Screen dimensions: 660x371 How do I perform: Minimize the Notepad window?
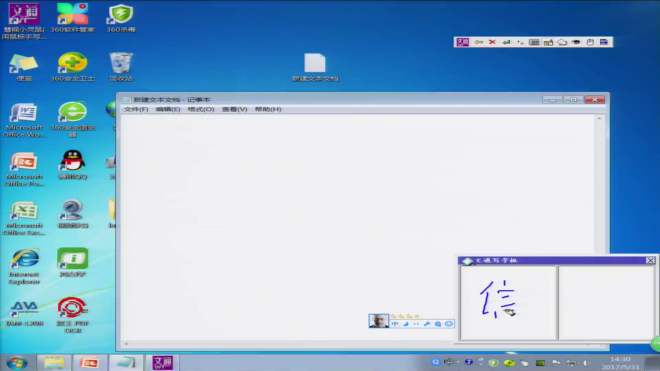(x=552, y=100)
